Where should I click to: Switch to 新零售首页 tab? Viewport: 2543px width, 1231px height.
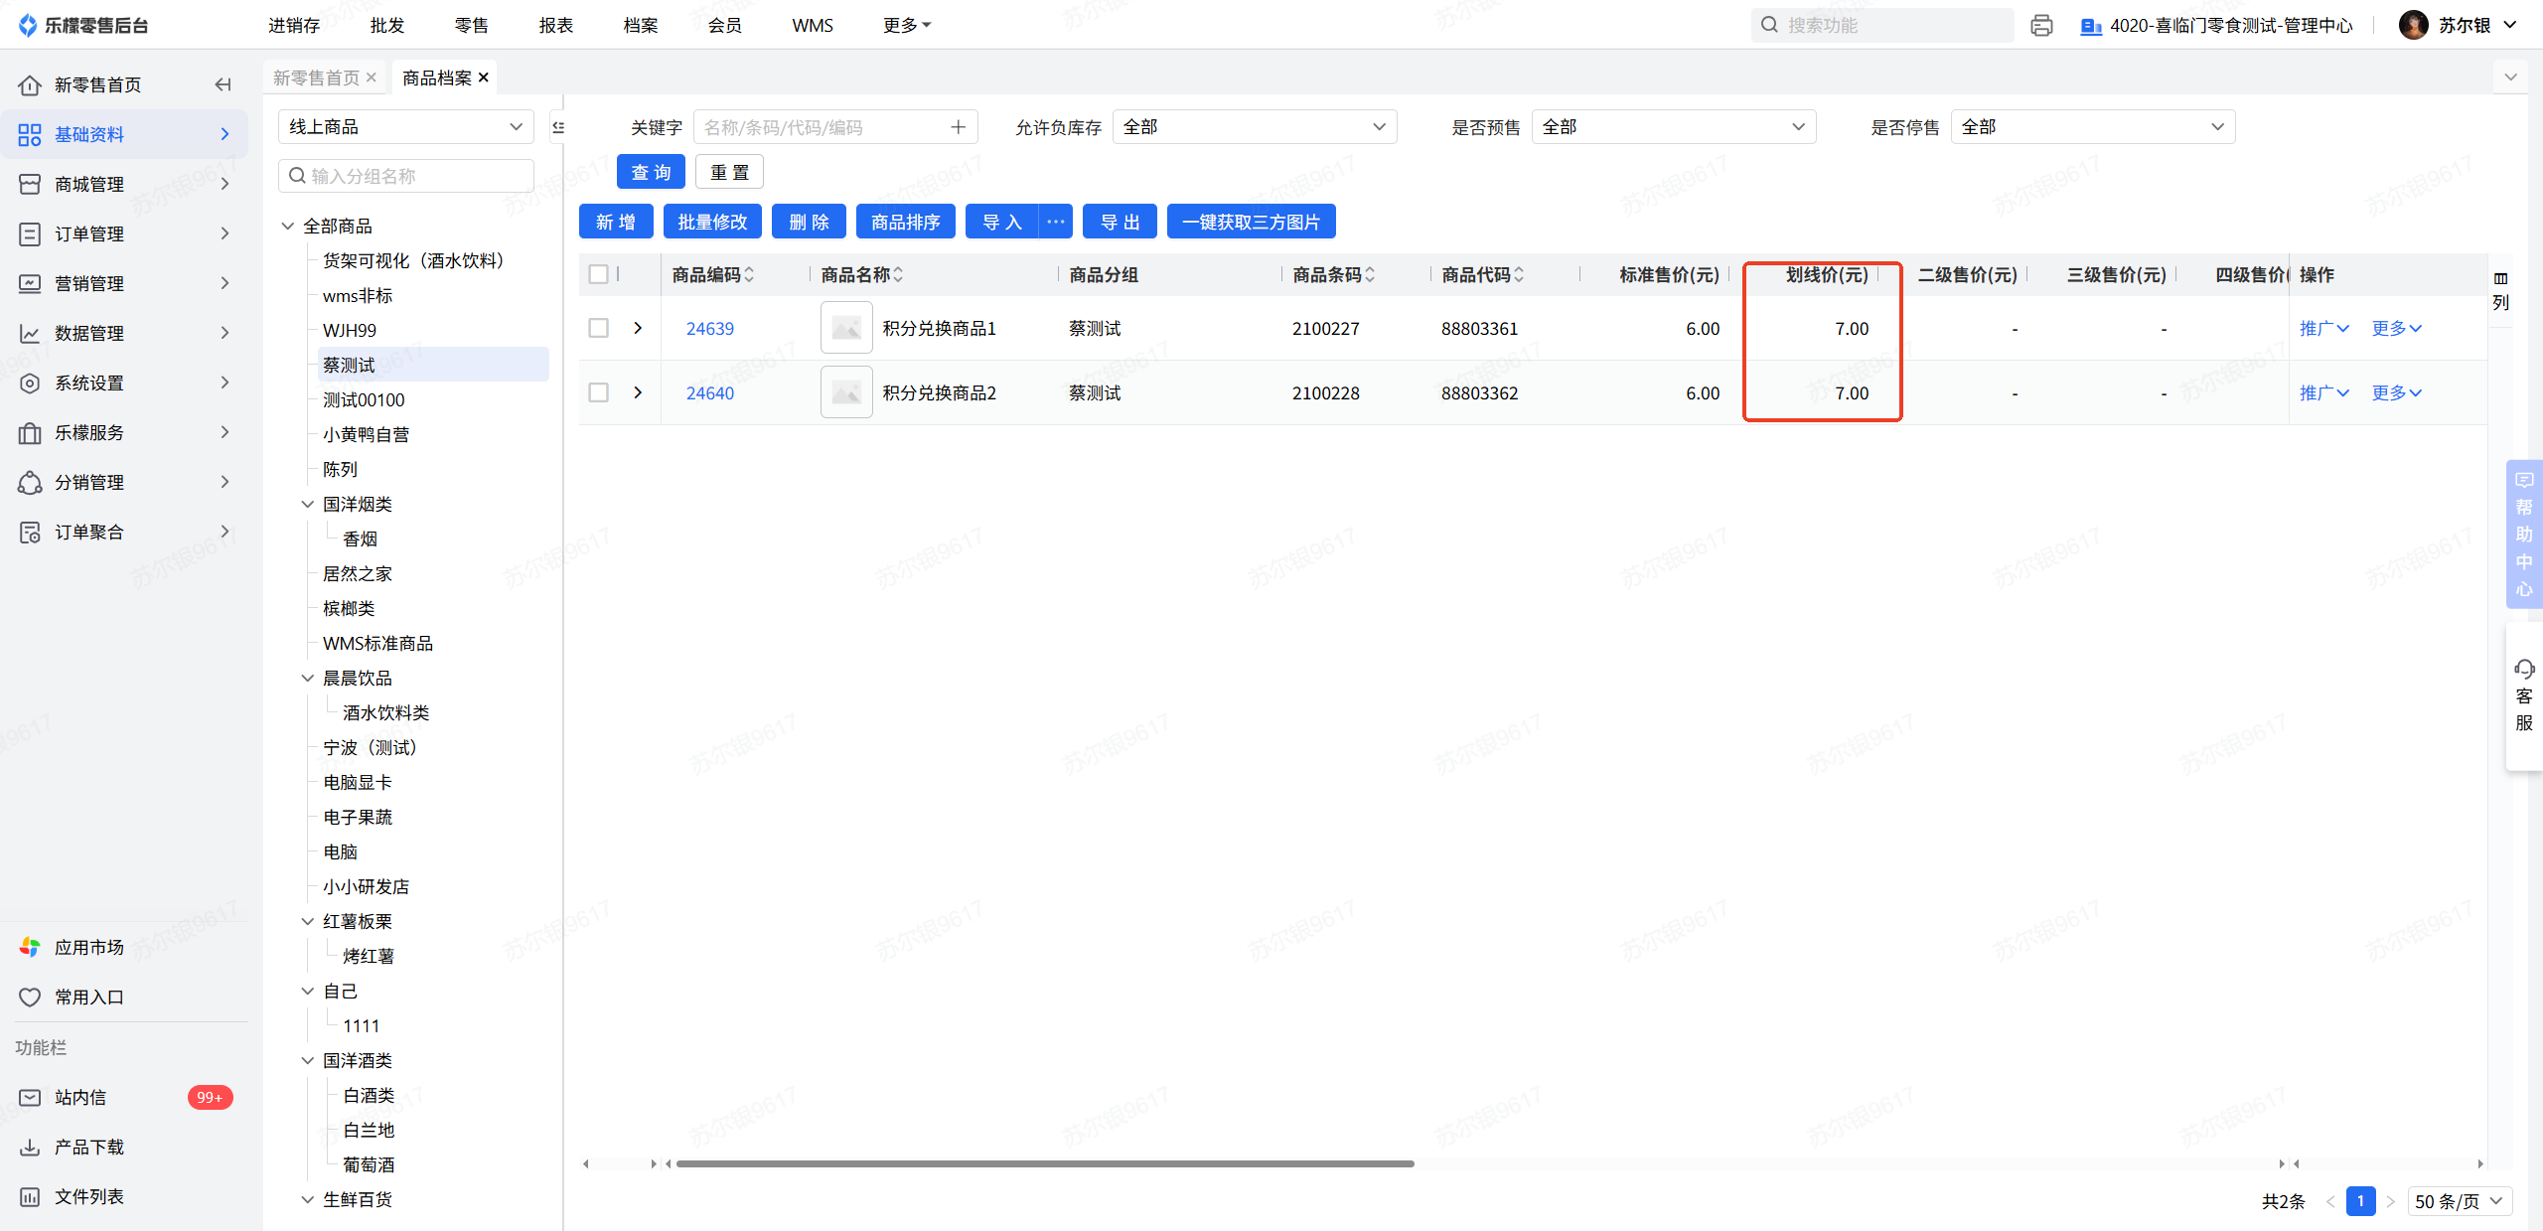pos(316,77)
